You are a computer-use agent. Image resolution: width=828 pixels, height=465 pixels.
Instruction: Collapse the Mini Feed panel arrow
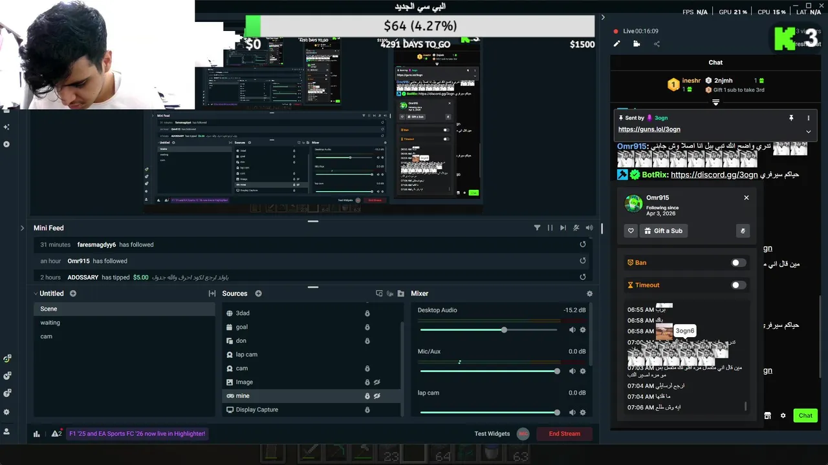[x=22, y=228]
